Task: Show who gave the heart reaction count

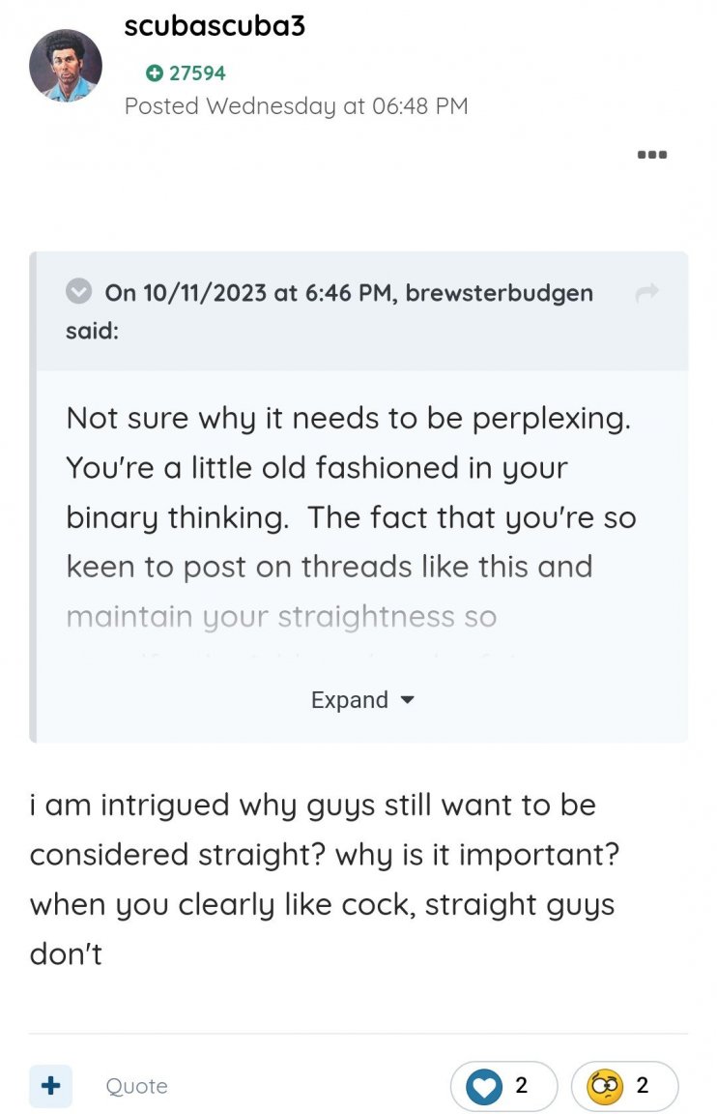Action: point(522,1086)
